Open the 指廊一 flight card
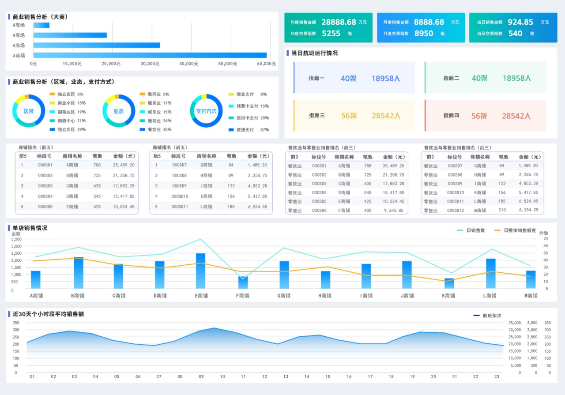The height and width of the screenshot is (395, 565). 354,78
